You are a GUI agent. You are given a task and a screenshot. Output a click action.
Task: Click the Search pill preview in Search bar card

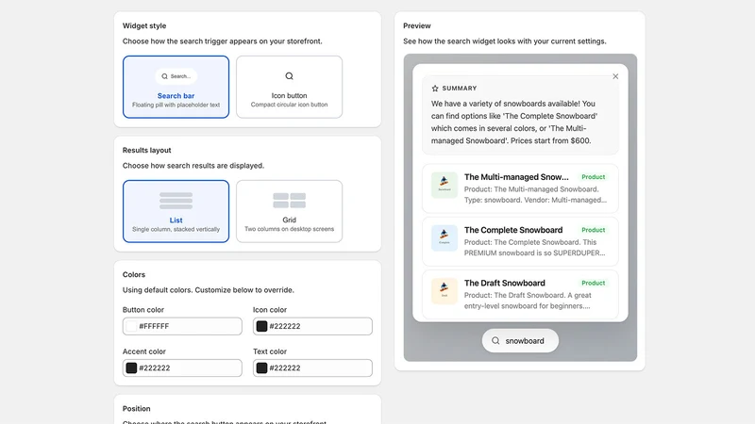[176, 76]
